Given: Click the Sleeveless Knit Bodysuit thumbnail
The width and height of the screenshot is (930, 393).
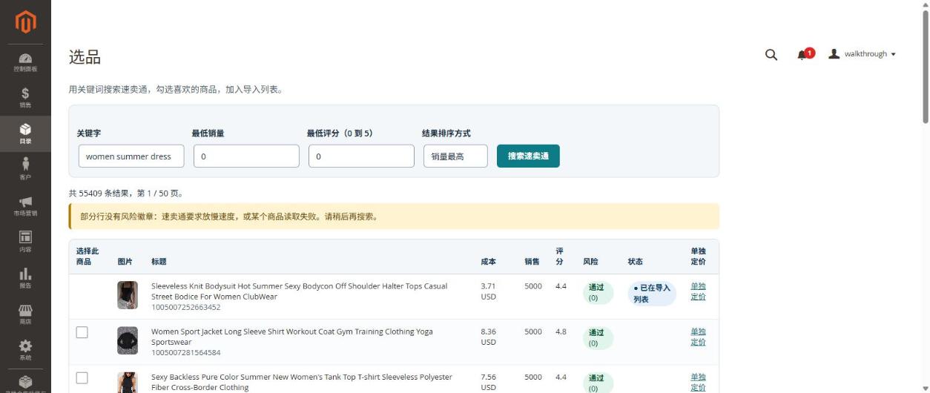Looking at the screenshot, I should [128, 295].
